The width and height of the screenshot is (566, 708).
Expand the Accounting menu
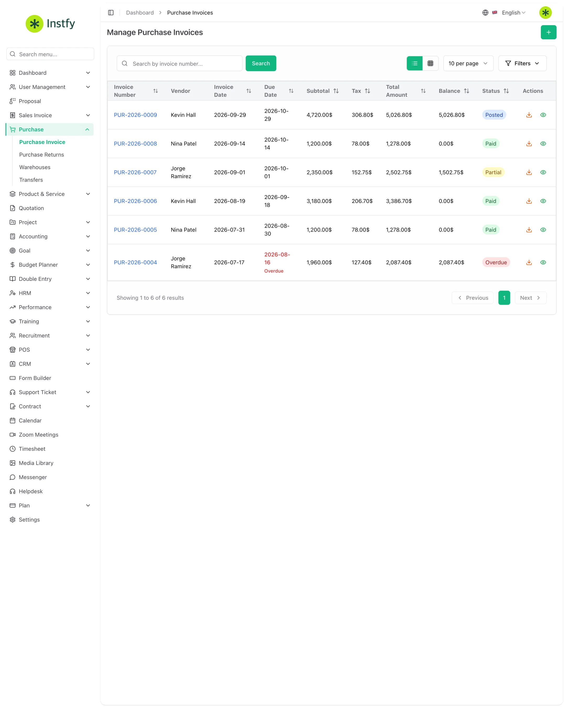click(x=50, y=237)
